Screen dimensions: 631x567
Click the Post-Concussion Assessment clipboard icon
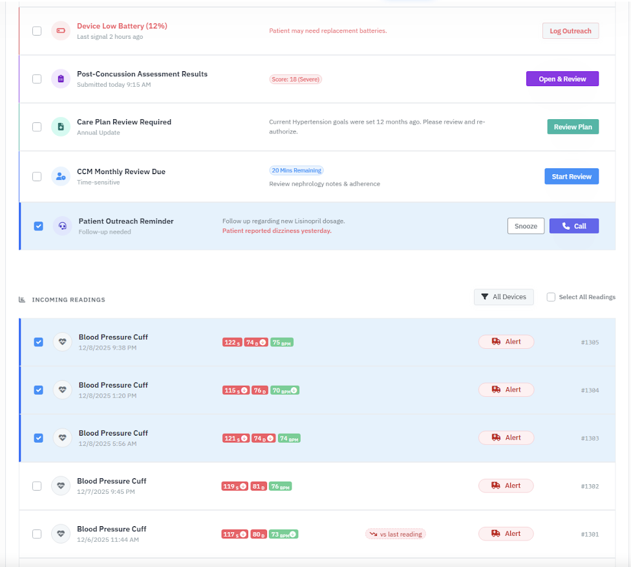pos(61,79)
